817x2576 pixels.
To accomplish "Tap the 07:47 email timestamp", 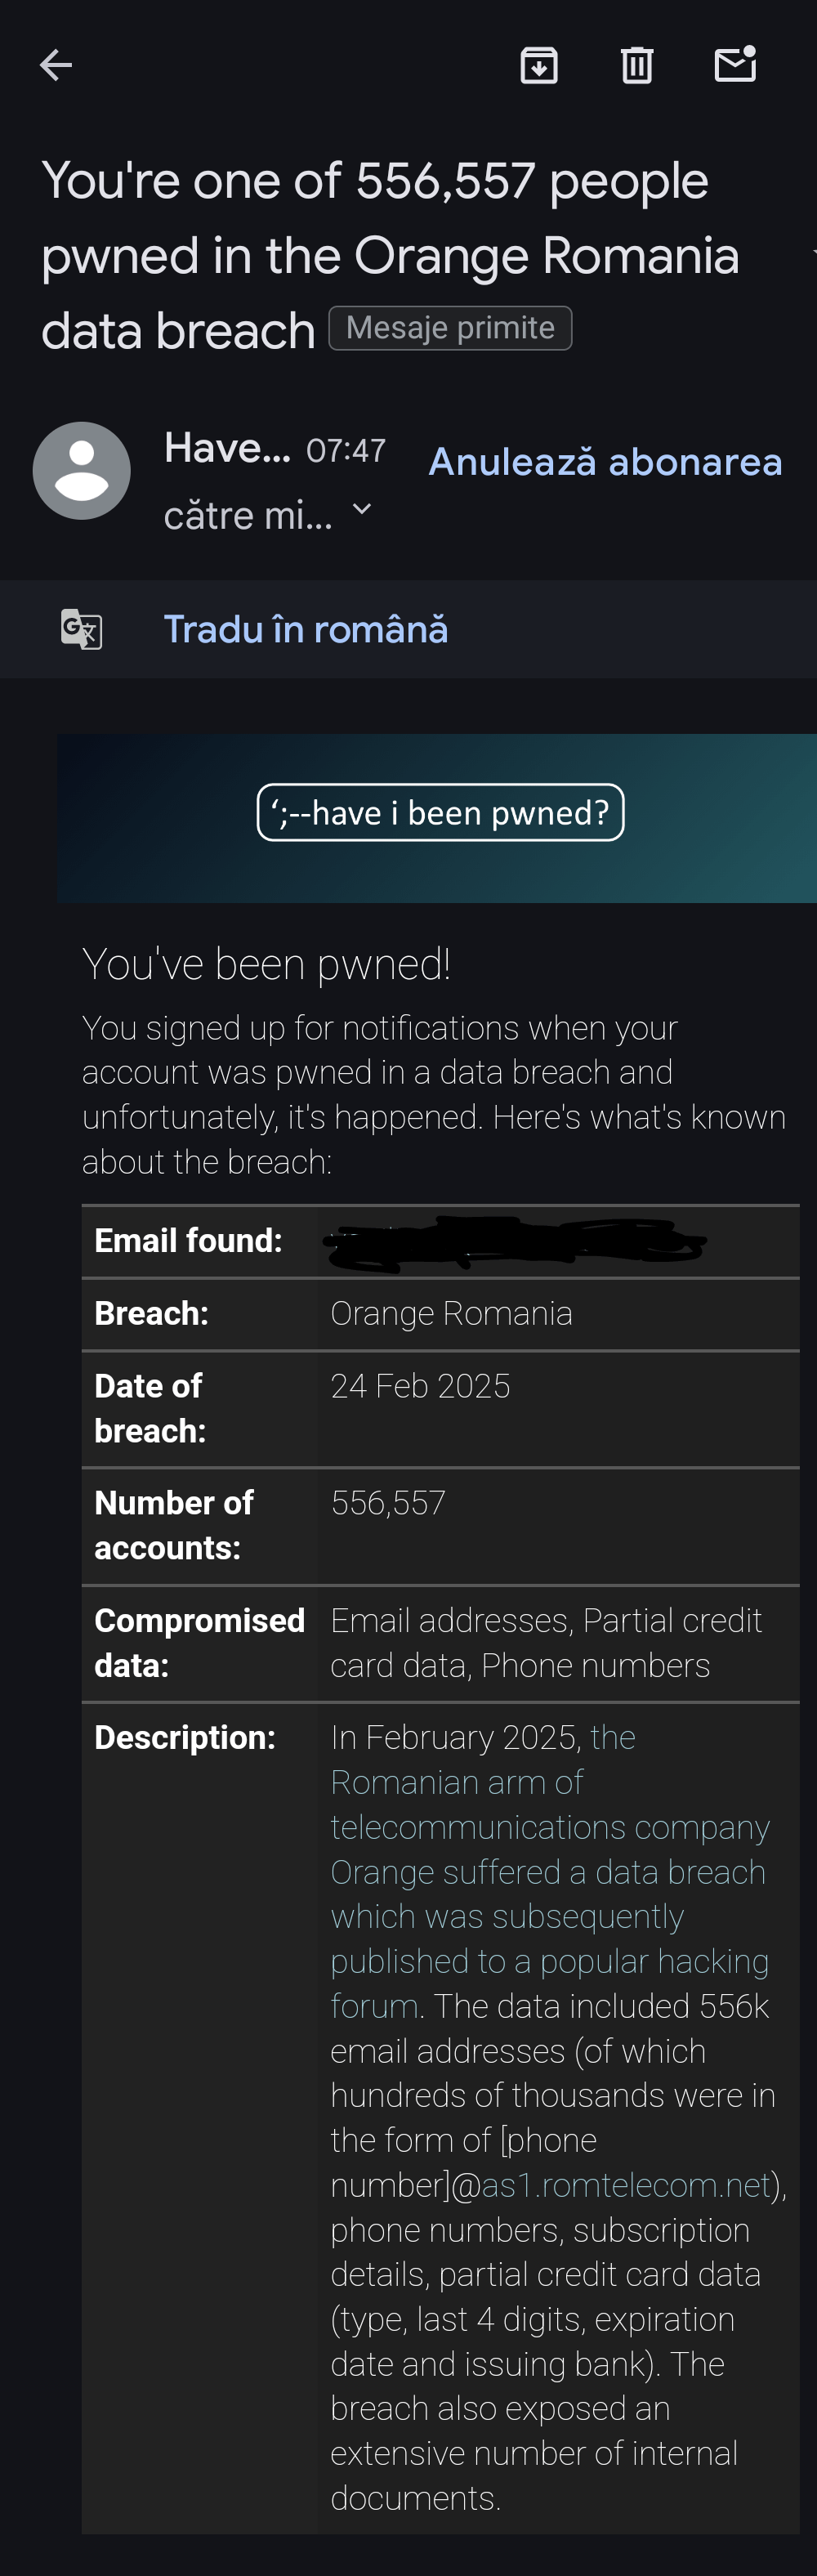I will (346, 451).
